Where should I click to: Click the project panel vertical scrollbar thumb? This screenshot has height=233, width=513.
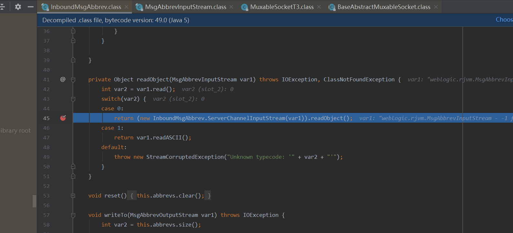(35, 201)
